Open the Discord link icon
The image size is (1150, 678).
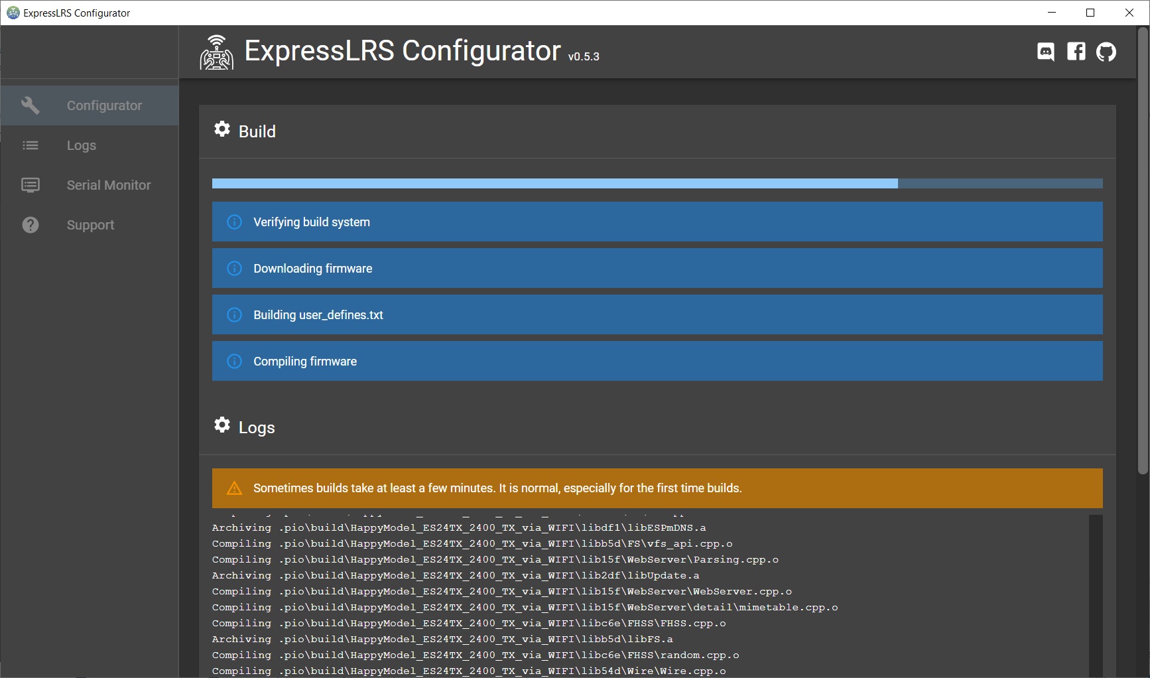point(1046,52)
